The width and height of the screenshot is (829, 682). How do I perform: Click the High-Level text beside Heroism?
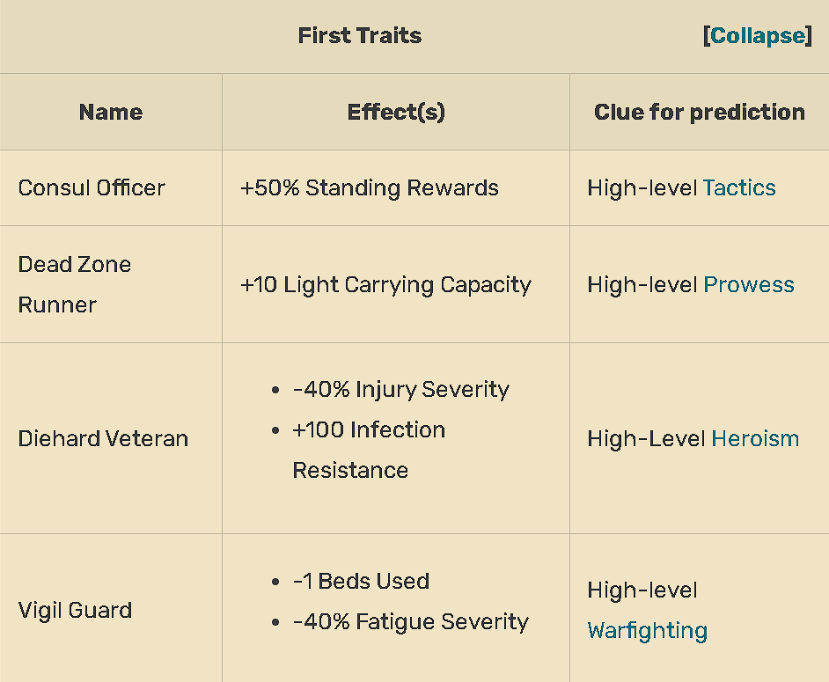[645, 438]
